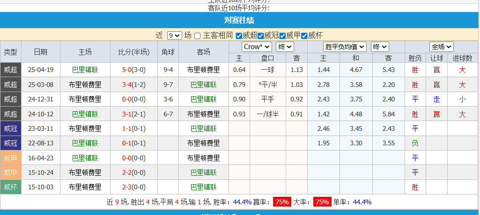Toggle the 威杯 cup checkbox
Viewport: 480px width, 215px height.
point(304,36)
